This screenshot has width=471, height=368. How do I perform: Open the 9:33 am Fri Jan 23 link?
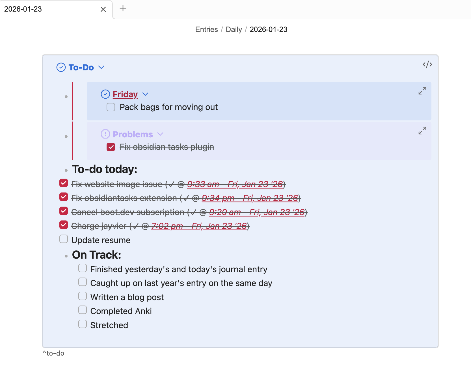tap(235, 184)
